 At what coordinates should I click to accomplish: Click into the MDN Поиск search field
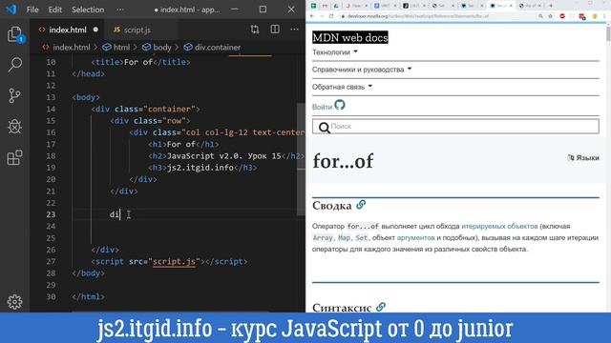click(x=455, y=127)
